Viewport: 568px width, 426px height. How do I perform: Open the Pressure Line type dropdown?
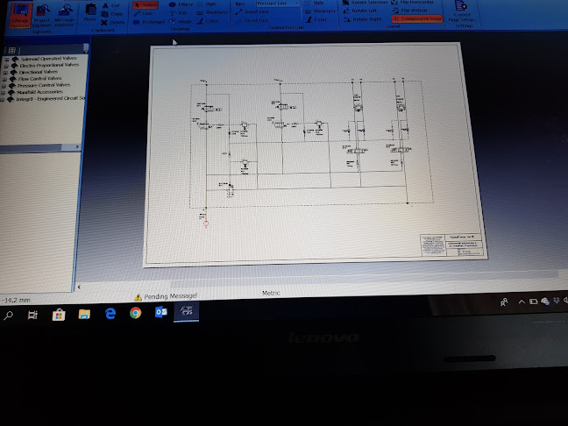(x=278, y=4)
